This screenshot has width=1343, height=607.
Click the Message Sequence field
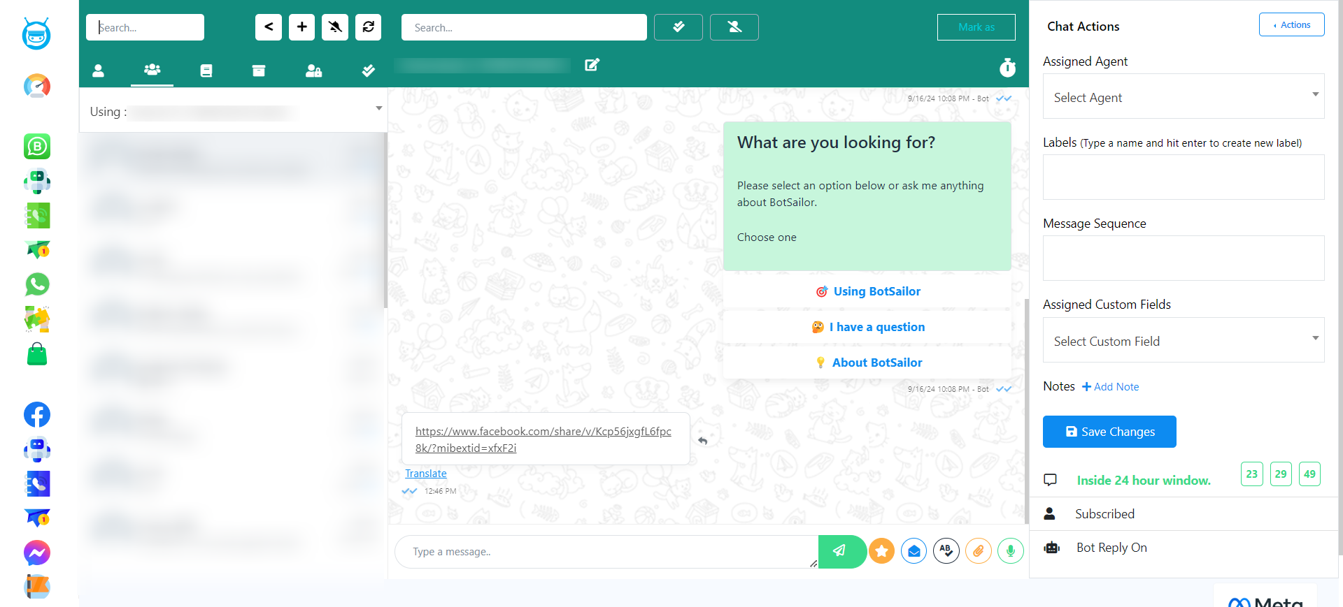1184,258
